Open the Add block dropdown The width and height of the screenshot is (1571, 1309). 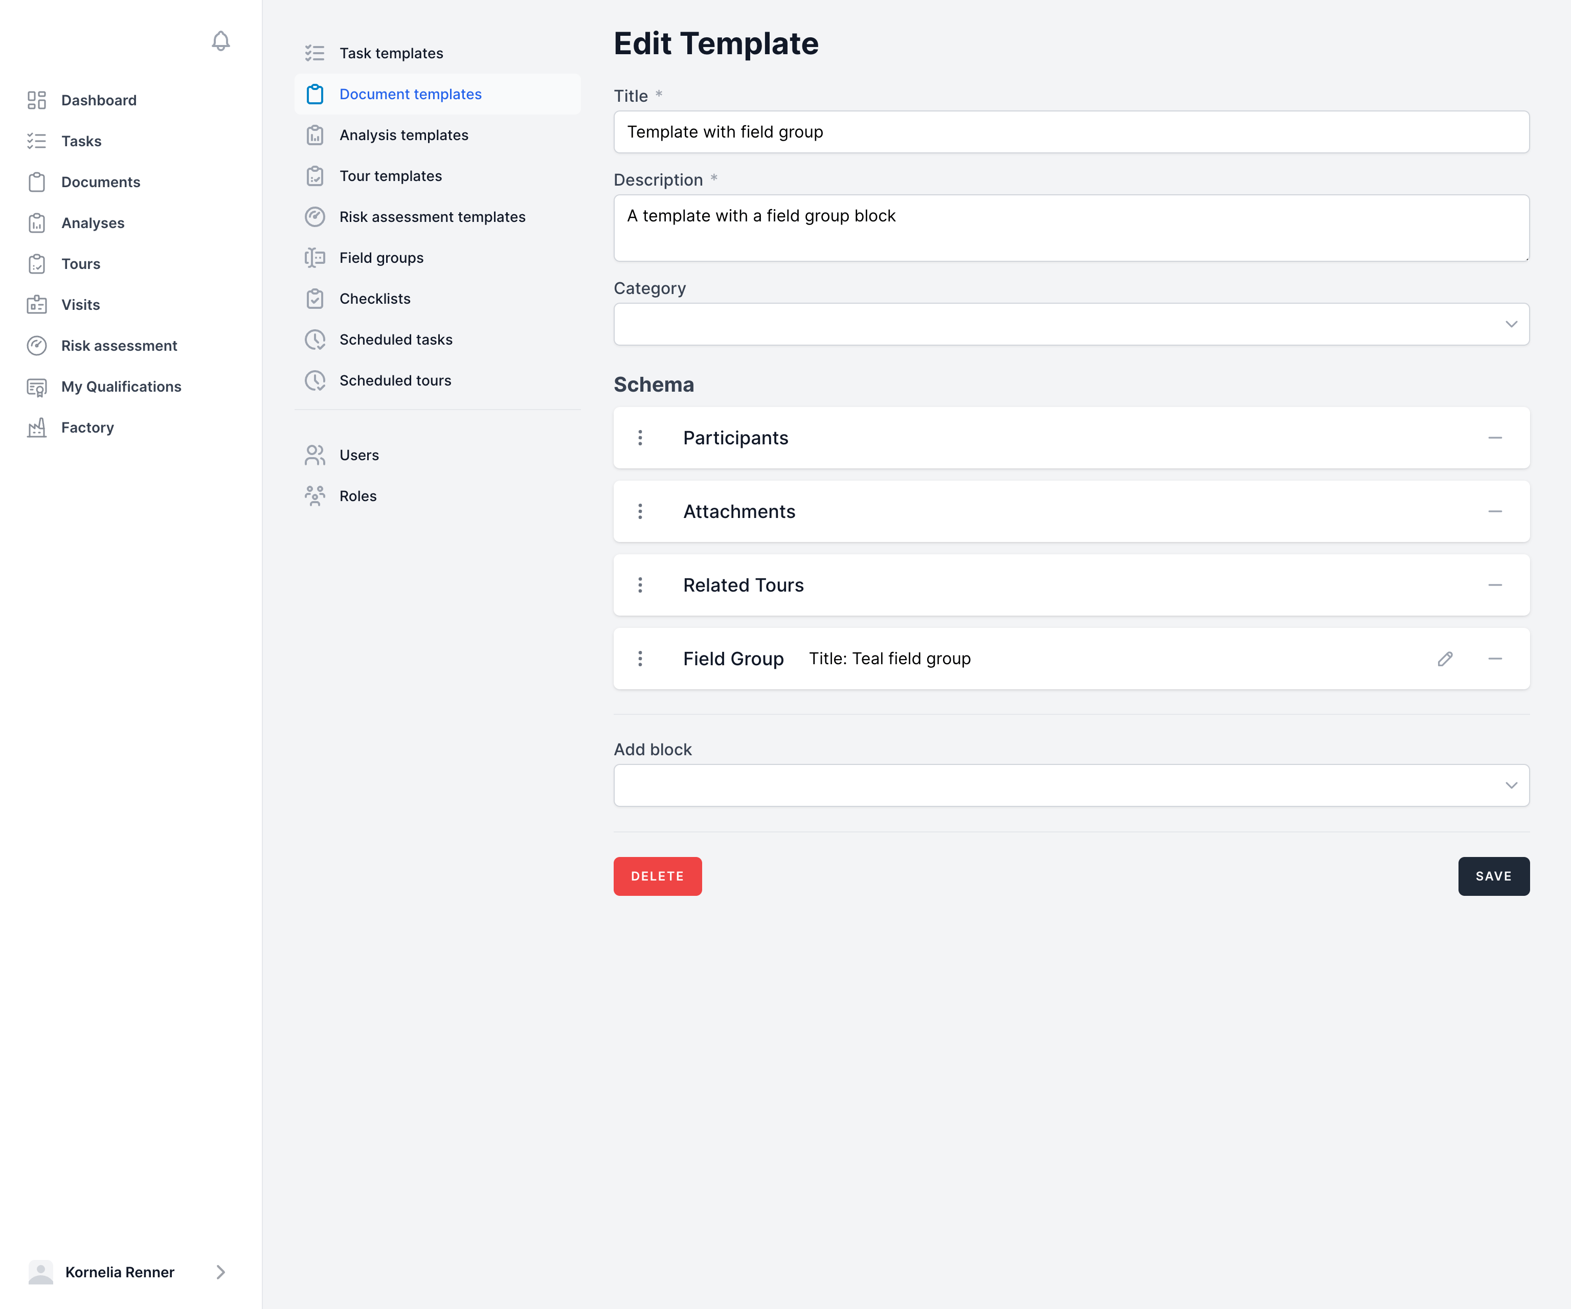(x=1071, y=785)
